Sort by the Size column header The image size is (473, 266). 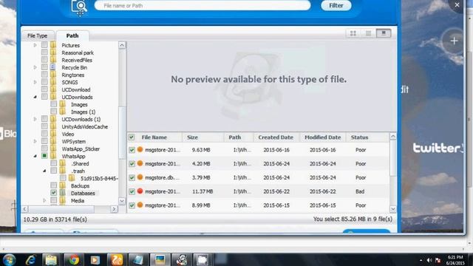click(x=192, y=137)
